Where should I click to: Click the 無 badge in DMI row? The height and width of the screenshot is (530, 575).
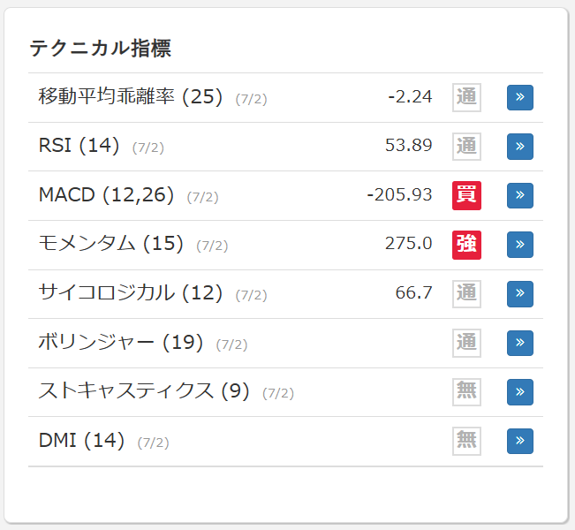(x=466, y=442)
